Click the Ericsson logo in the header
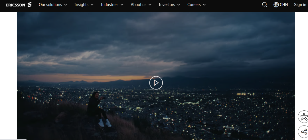The height and width of the screenshot is (140, 308). coord(19,5)
